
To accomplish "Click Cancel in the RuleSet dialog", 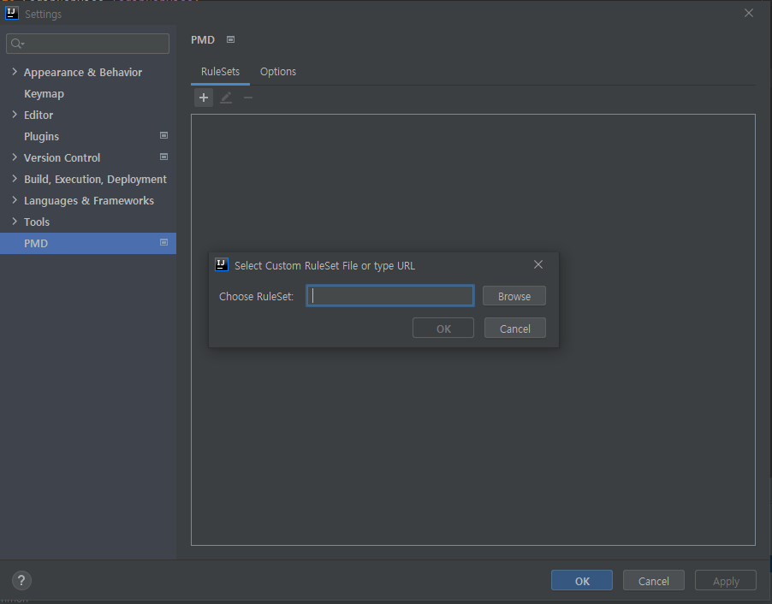I will click(x=515, y=329).
